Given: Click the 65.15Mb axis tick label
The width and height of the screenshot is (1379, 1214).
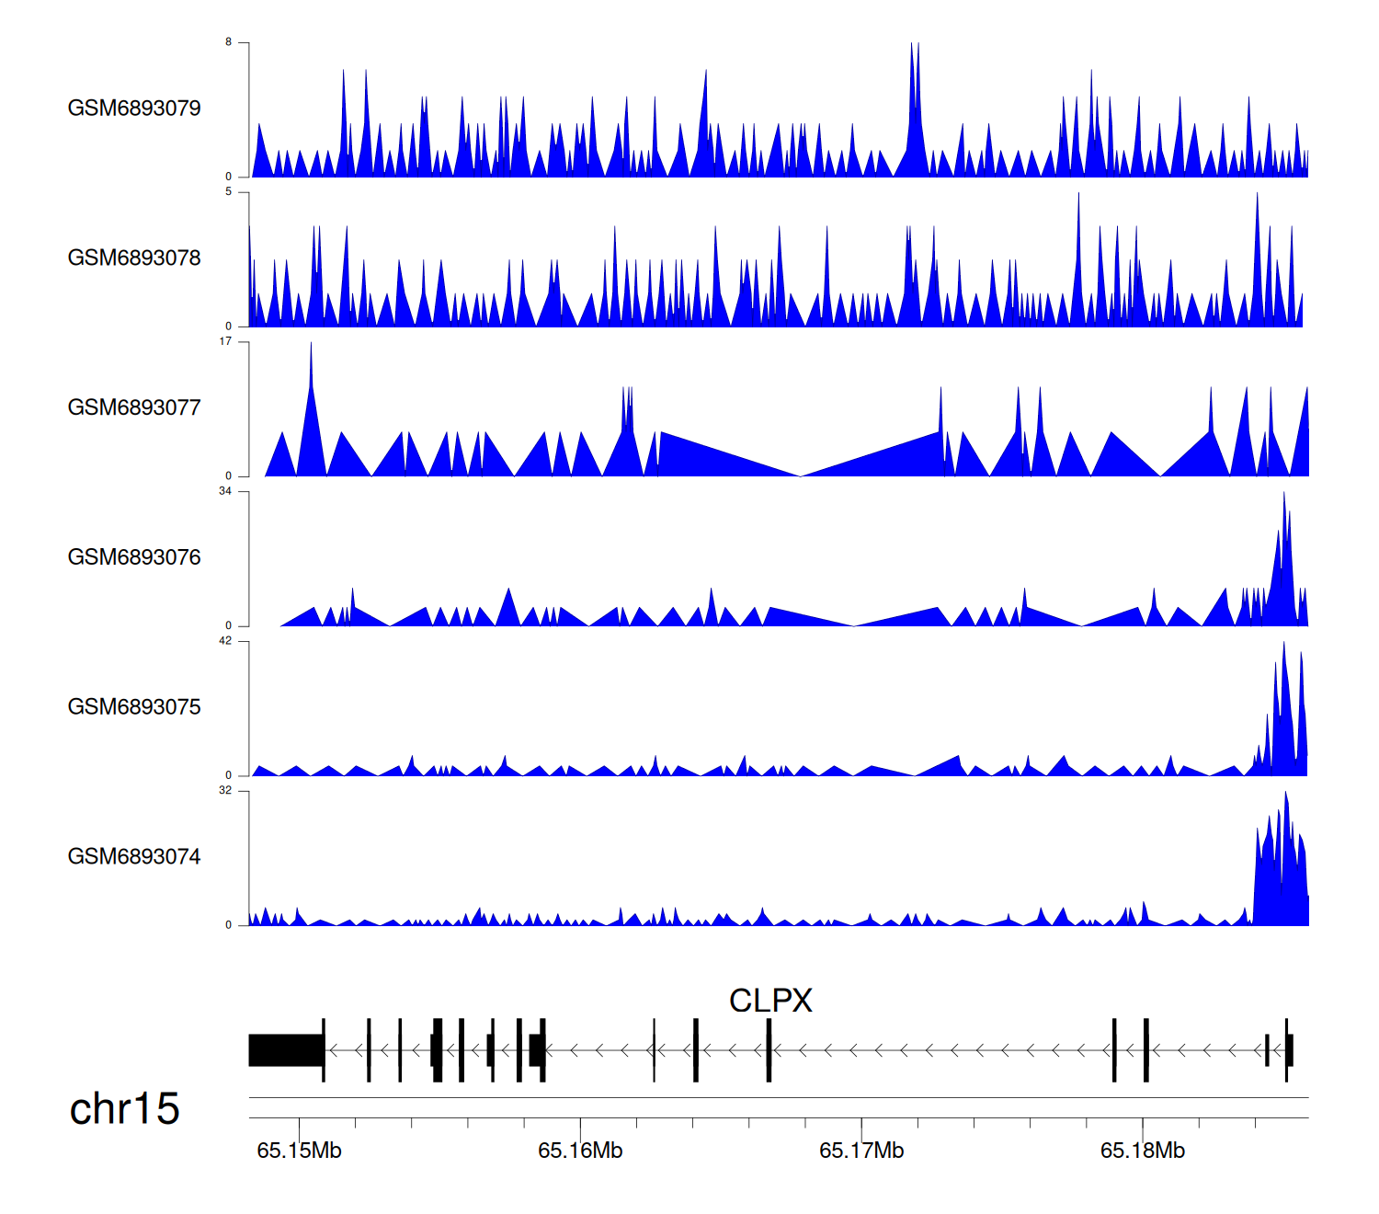Looking at the screenshot, I should pyautogui.click(x=299, y=1151).
